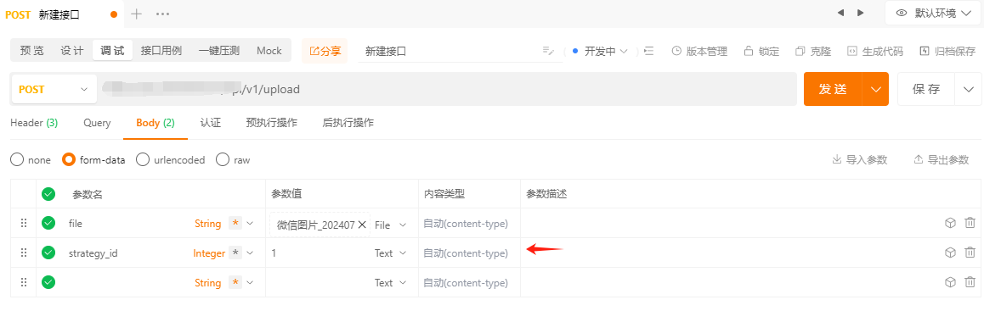
Task: Open the Text value-type dropdown in empty row
Action: tap(391, 283)
